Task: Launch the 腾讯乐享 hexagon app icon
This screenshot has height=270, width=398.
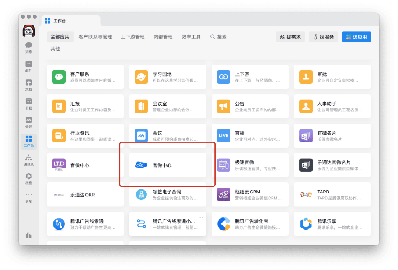Action: point(306,224)
